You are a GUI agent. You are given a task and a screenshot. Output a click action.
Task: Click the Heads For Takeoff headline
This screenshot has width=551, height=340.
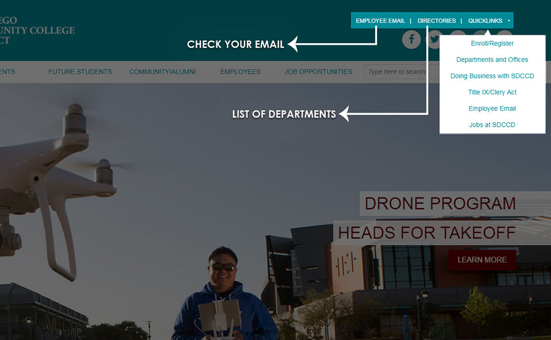[x=426, y=233]
